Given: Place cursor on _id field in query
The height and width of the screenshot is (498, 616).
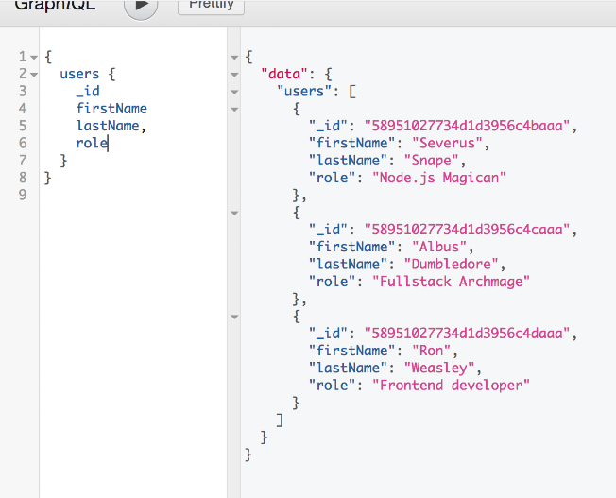Looking at the screenshot, I should [87, 92].
